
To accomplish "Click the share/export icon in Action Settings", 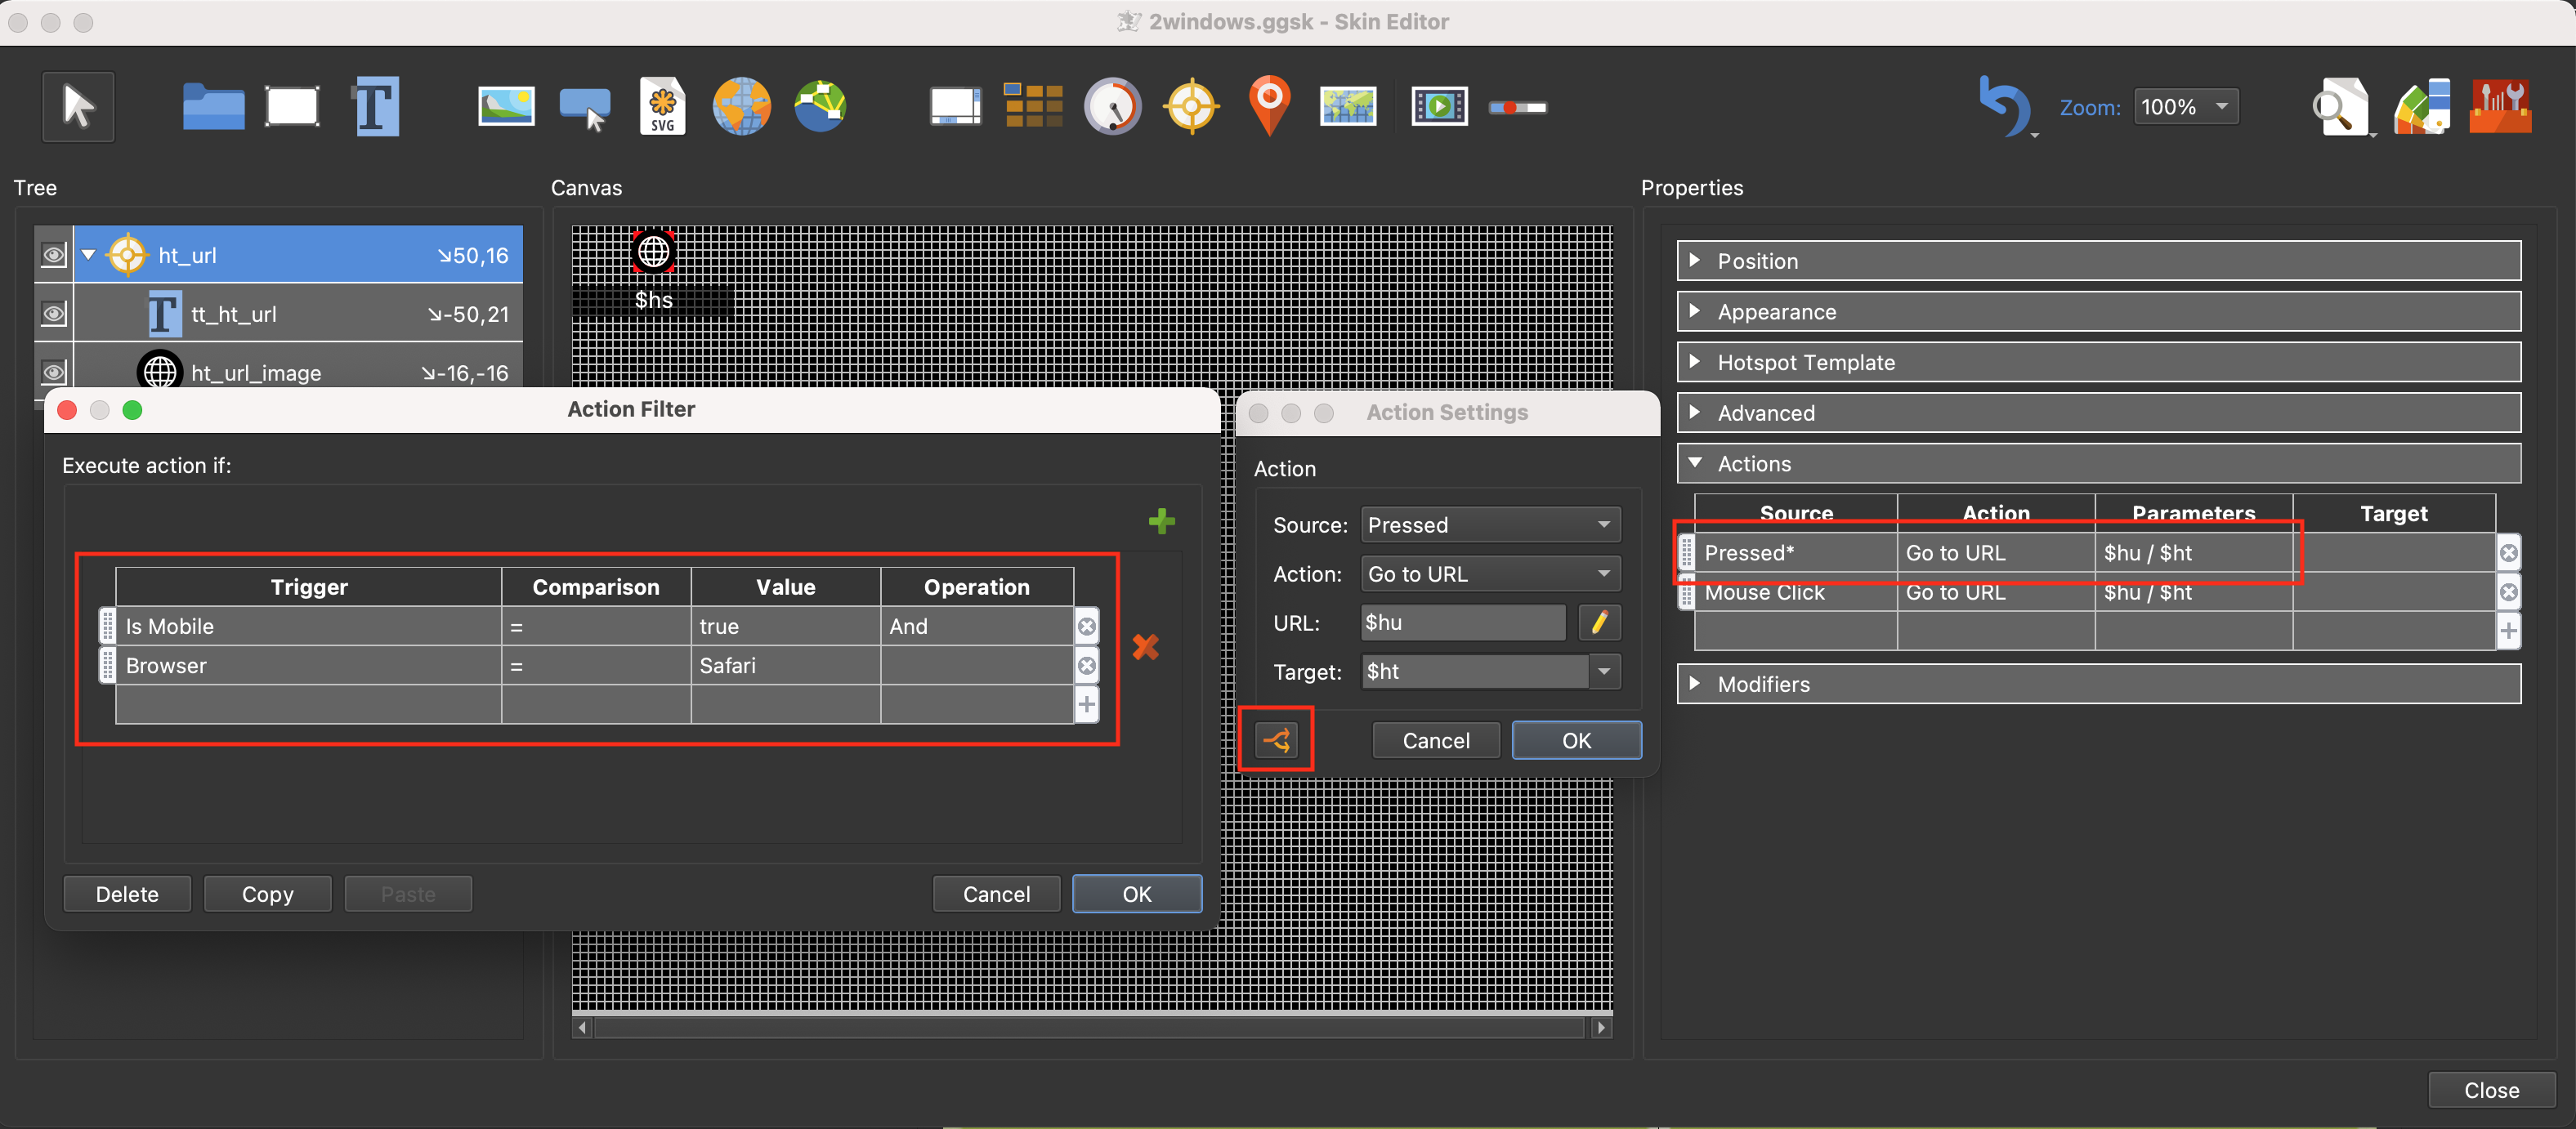I will (1278, 739).
